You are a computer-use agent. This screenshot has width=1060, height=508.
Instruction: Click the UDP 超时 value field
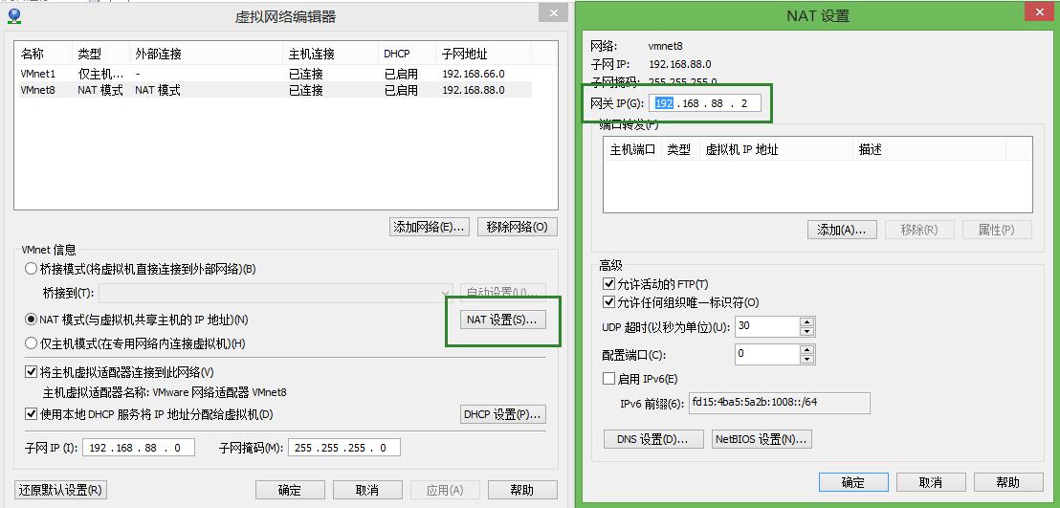766,327
